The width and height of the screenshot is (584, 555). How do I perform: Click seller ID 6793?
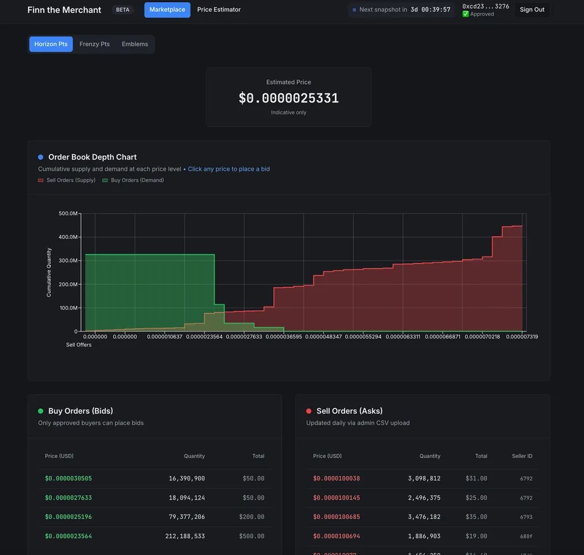coord(526,517)
